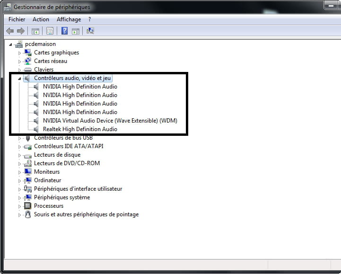Screen dimensions: 341x274
Task: Expand Périphériques d'interface utilisateur node
Action: point(19,189)
